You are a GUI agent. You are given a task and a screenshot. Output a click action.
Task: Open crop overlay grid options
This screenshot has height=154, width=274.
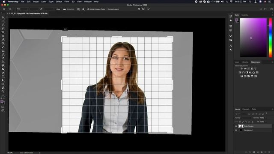pyautogui.click(x=78, y=9)
